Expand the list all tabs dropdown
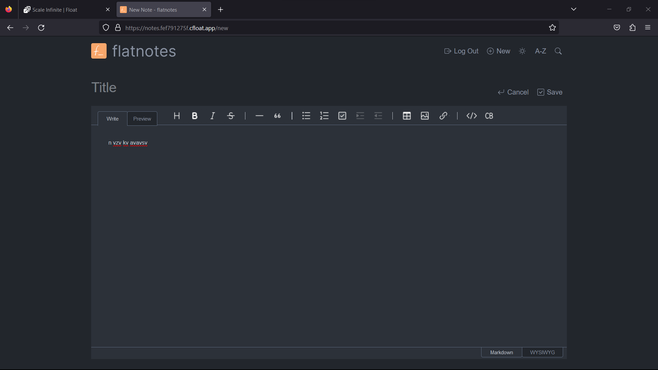The height and width of the screenshot is (370, 658). 574,9
